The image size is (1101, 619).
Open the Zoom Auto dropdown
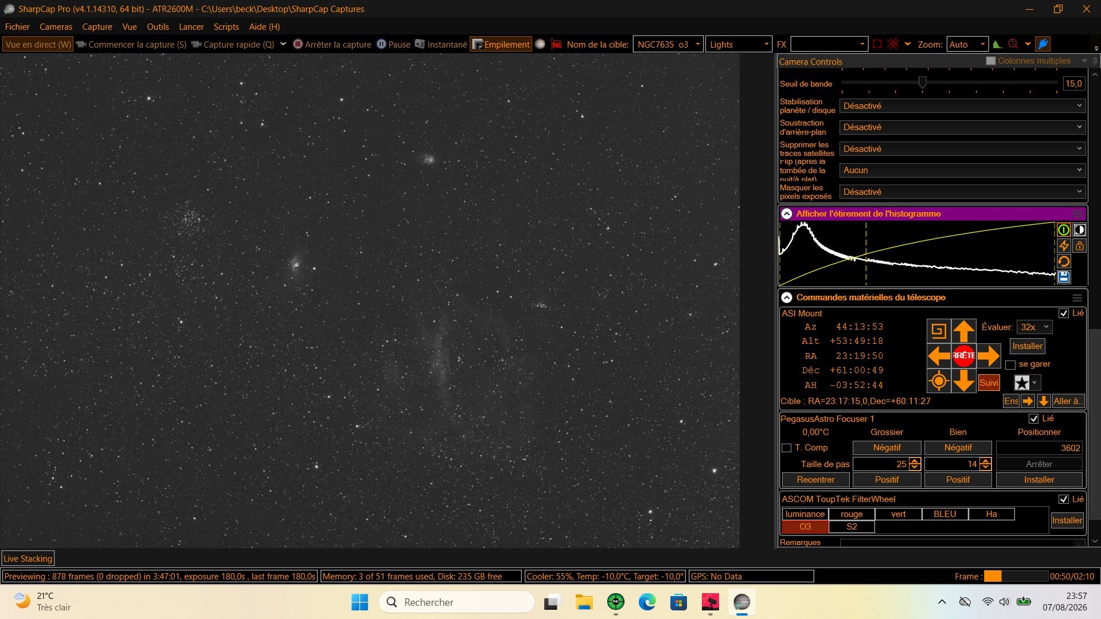pos(967,44)
